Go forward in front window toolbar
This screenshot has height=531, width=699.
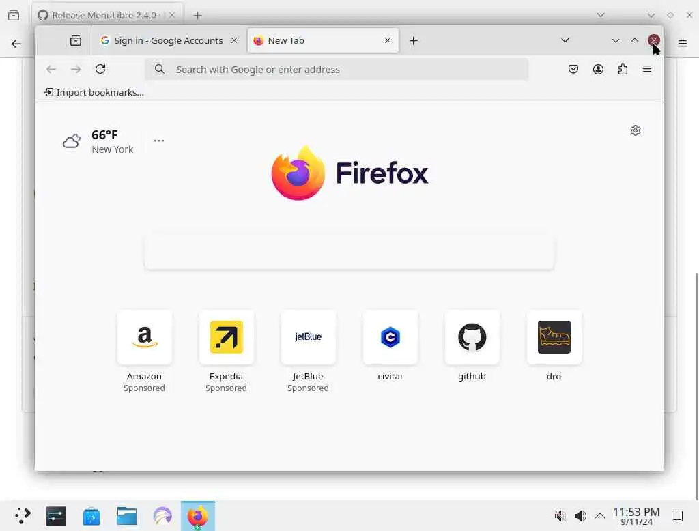76,69
